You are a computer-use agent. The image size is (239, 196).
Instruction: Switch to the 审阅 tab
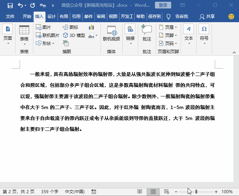click(x=101, y=16)
